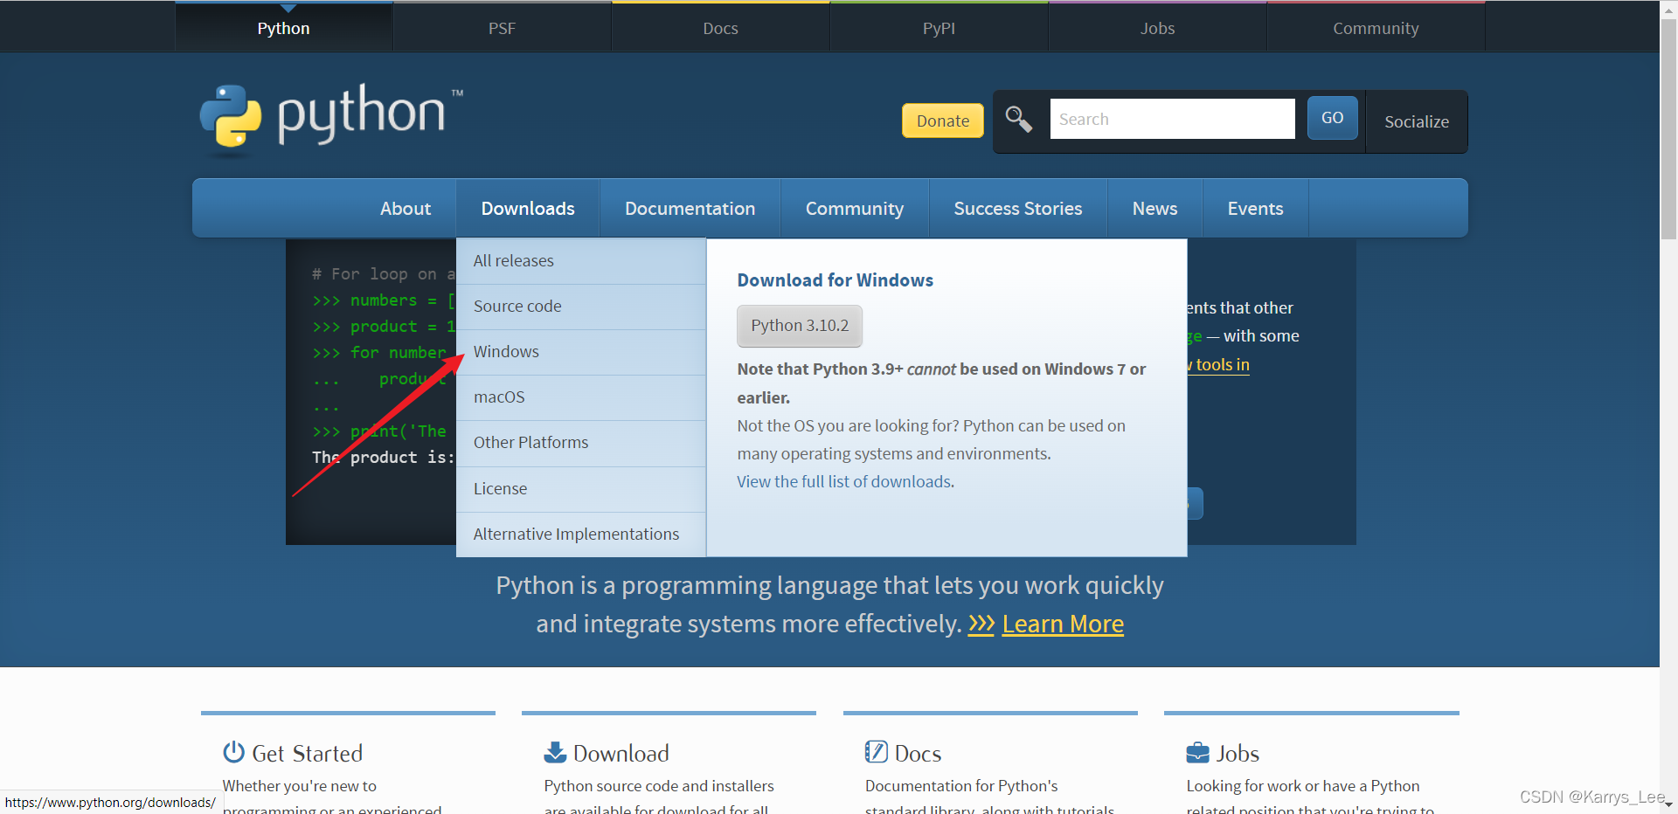Viewport: 1678px width, 814px height.
Task: Click the Jobs section heading
Action: (x=1238, y=754)
